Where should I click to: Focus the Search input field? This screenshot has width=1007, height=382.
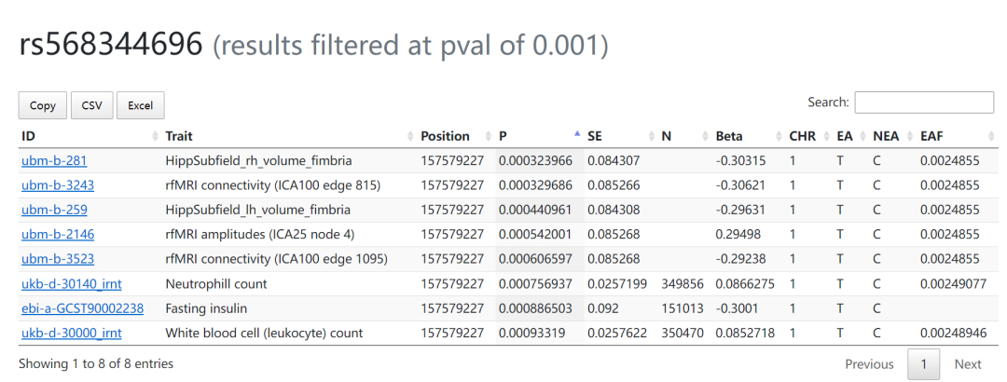click(x=924, y=102)
